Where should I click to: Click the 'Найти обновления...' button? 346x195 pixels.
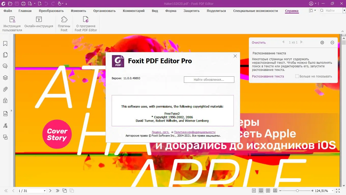coord(209,79)
